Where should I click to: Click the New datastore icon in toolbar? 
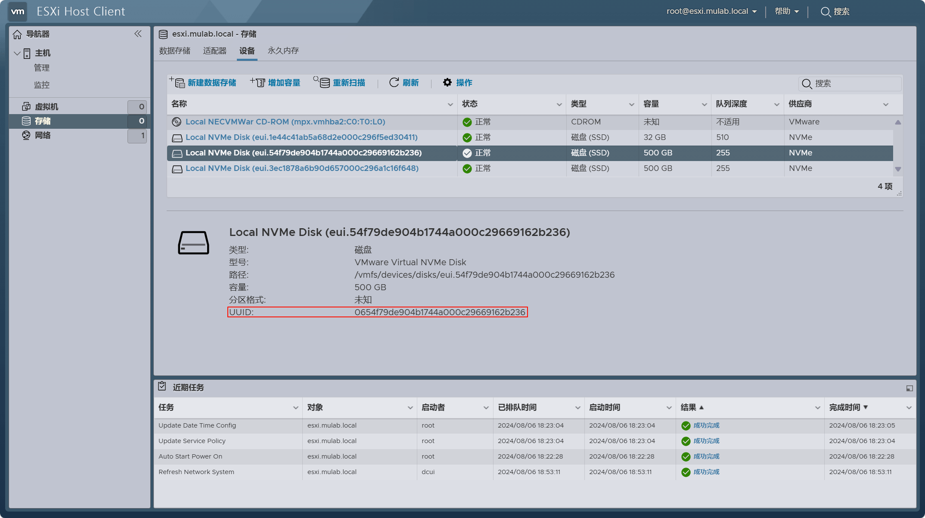tap(177, 82)
